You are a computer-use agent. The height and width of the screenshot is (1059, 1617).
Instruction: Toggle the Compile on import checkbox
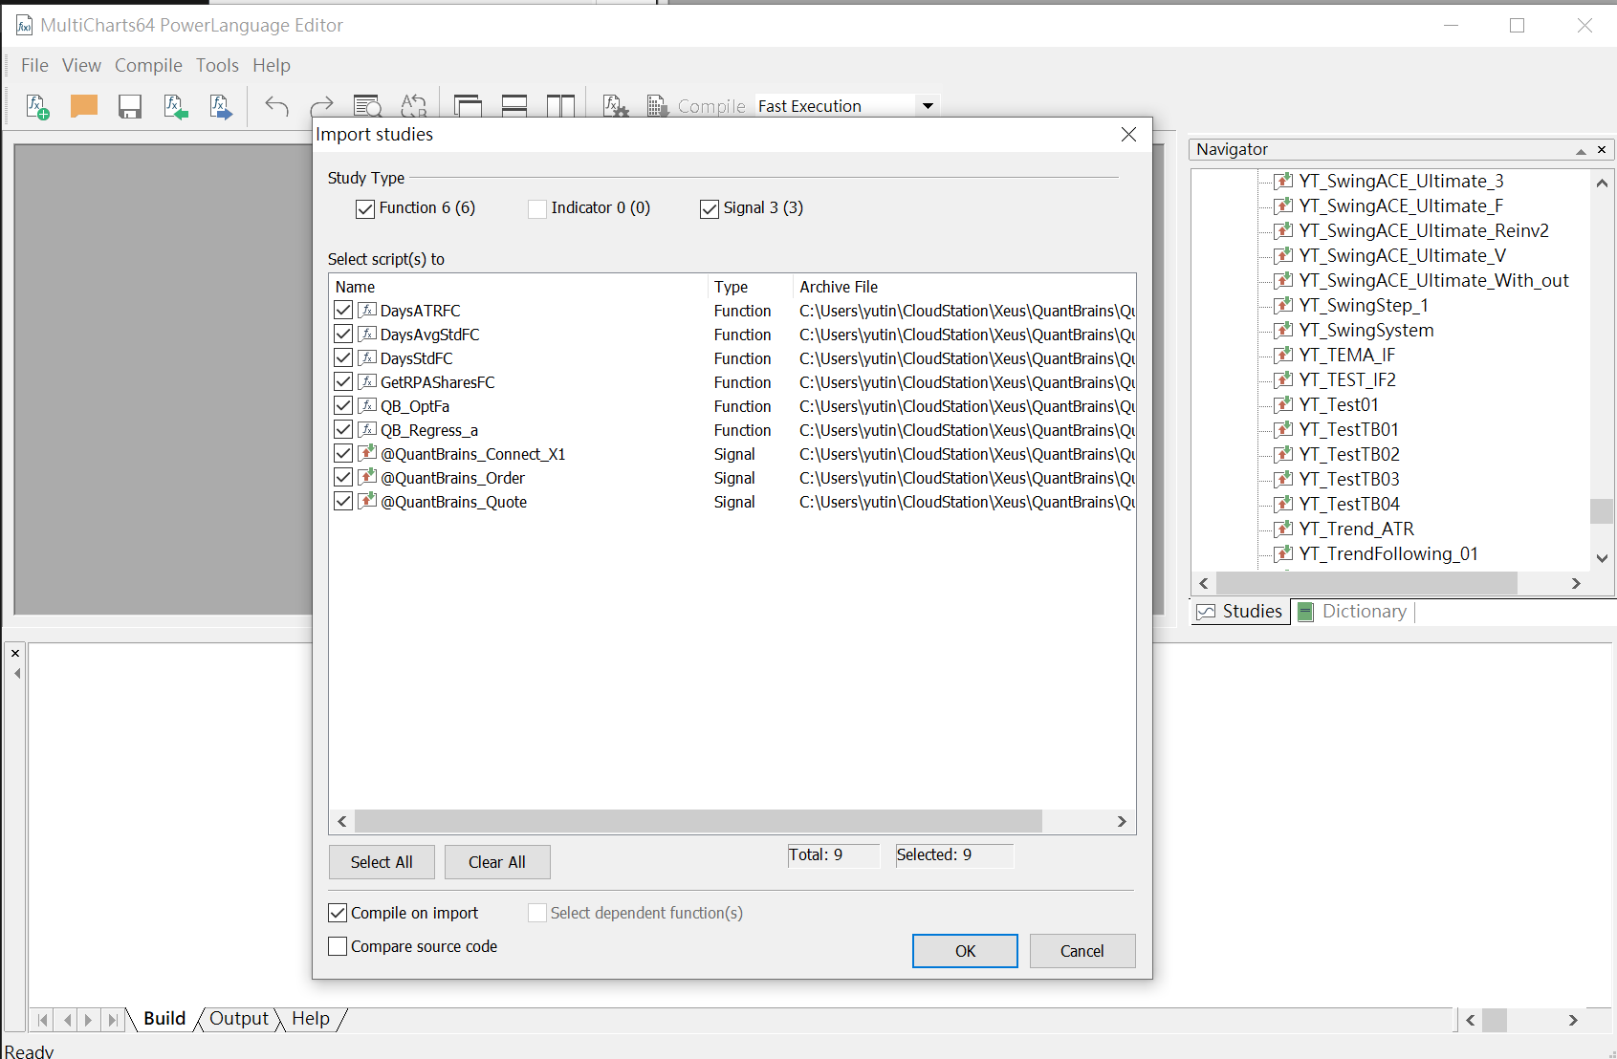(338, 913)
